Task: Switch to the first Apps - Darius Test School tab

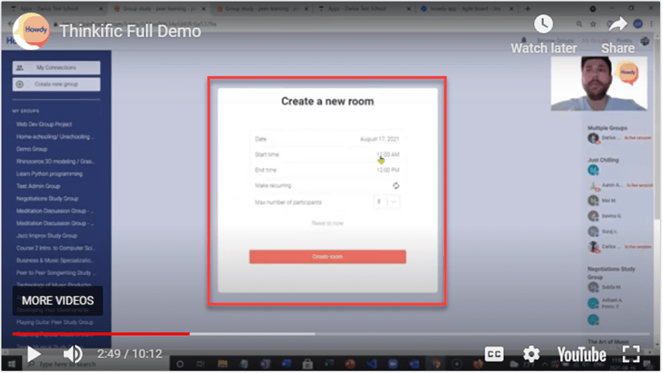Action: point(55,8)
